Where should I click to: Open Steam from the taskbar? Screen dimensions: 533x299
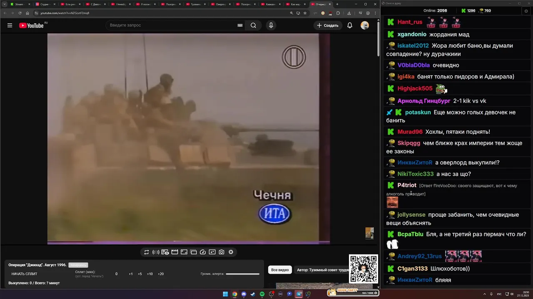pos(253,294)
